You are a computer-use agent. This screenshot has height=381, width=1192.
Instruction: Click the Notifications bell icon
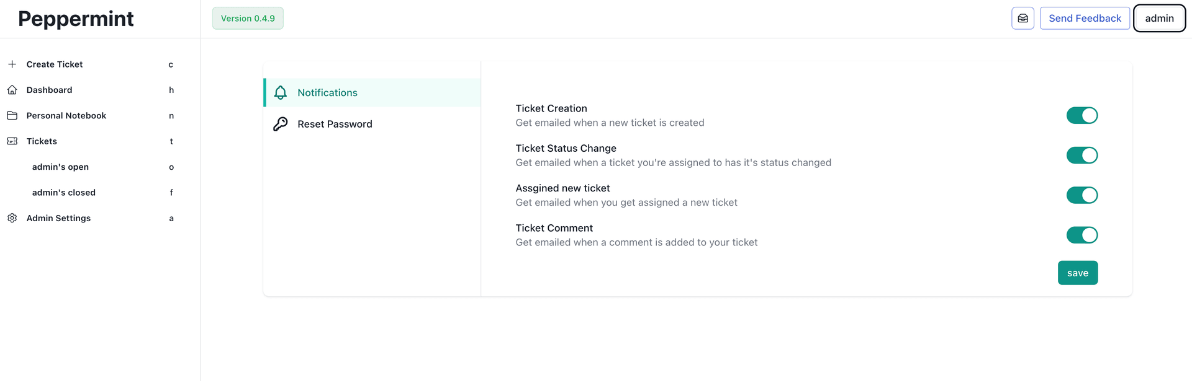(x=281, y=93)
